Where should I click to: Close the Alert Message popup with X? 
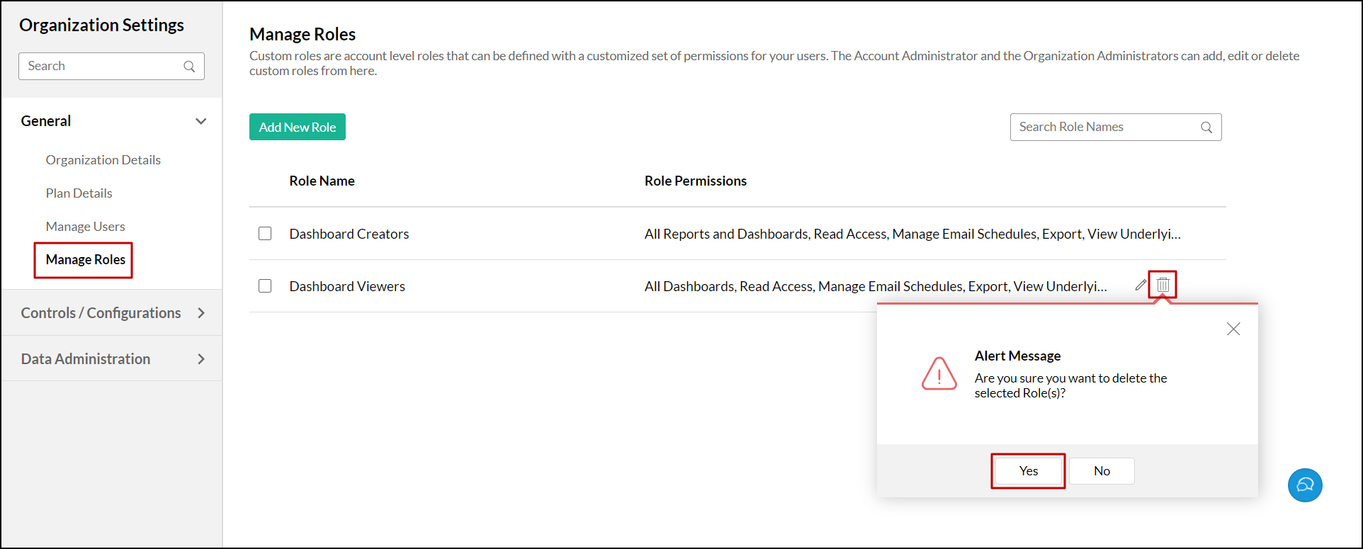(1233, 329)
